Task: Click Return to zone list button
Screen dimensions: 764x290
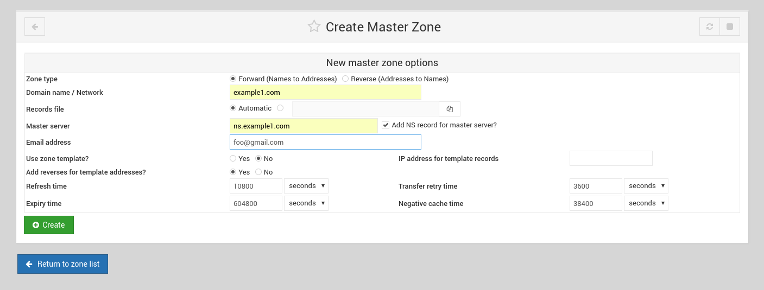Action: 62,264
